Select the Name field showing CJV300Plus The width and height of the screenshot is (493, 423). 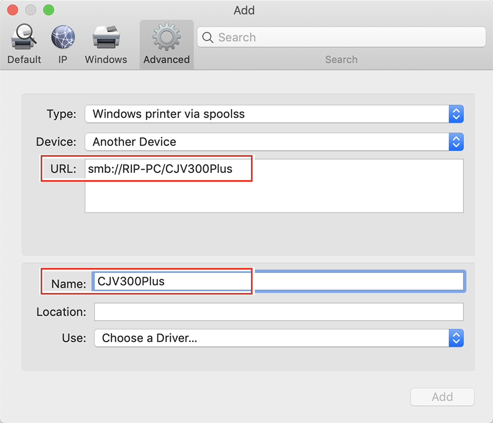[167, 281]
